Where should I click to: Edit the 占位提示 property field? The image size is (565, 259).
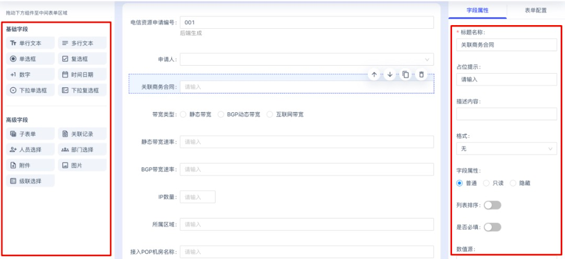pos(506,79)
